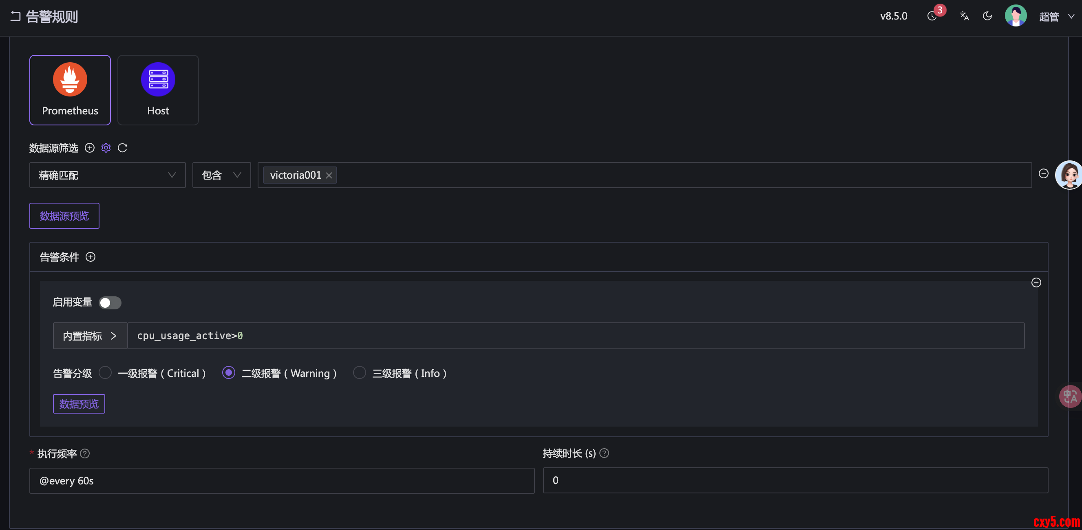Open the 包含 operator dropdown
This screenshot has width=1082, height=530.
(221, 175)
